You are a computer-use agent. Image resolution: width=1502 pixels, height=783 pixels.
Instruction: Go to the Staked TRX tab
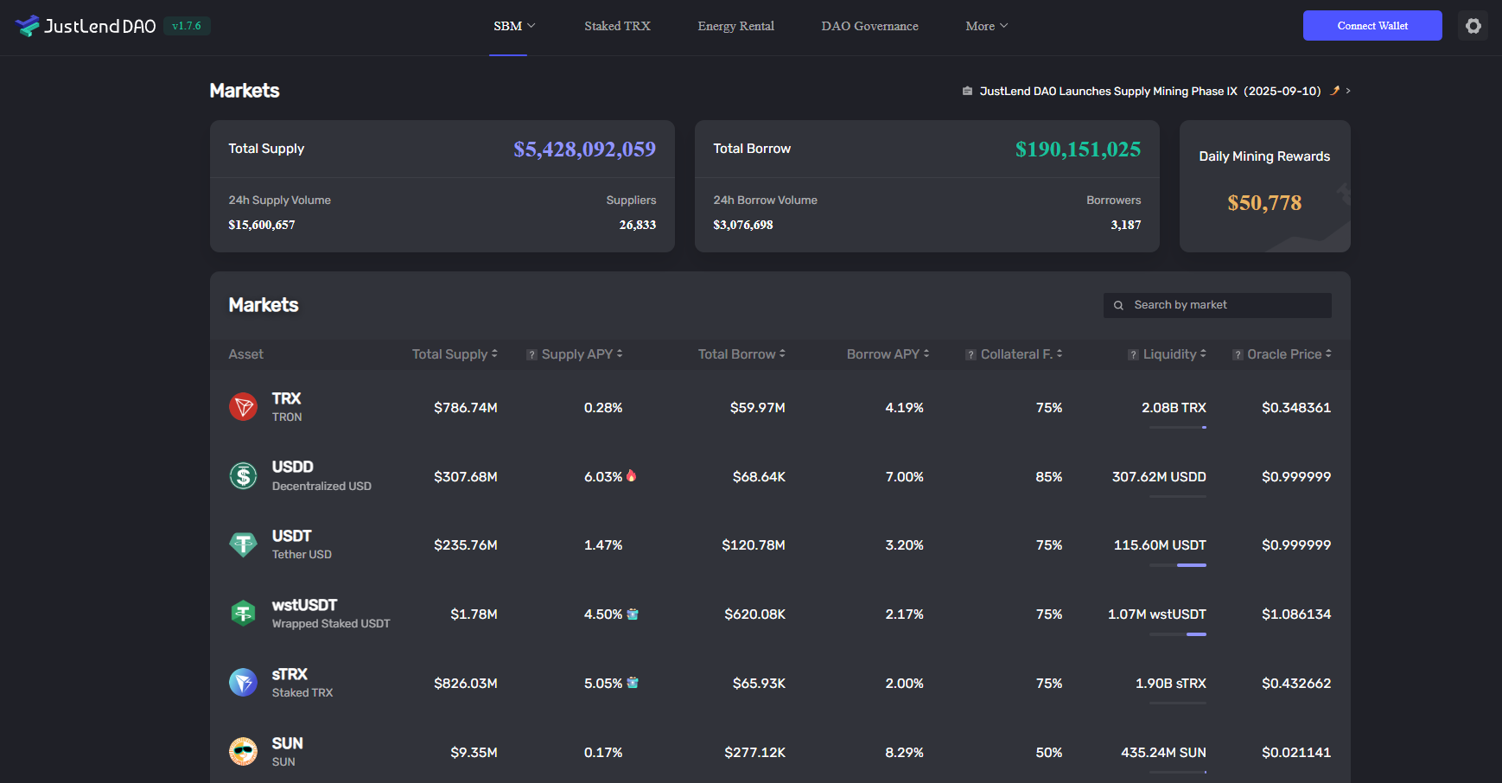pos(617,26)
